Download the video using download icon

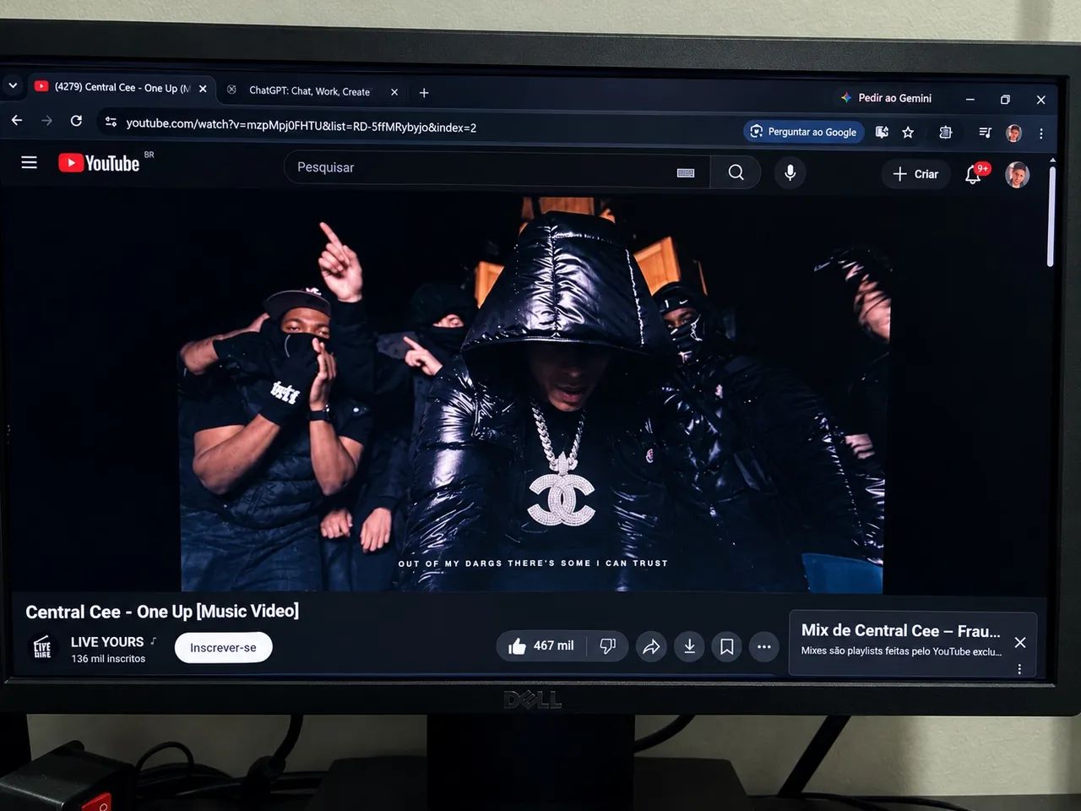(x=689, y=647)
